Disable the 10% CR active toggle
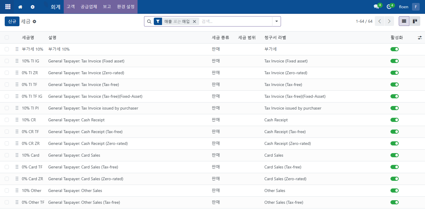Viewport: 425px width, 212px height. 395,120
